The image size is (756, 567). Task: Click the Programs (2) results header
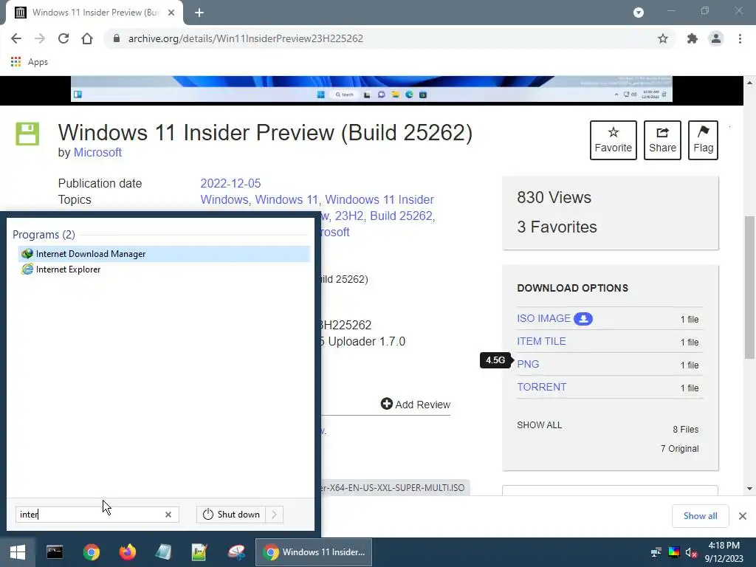point(44,235)
